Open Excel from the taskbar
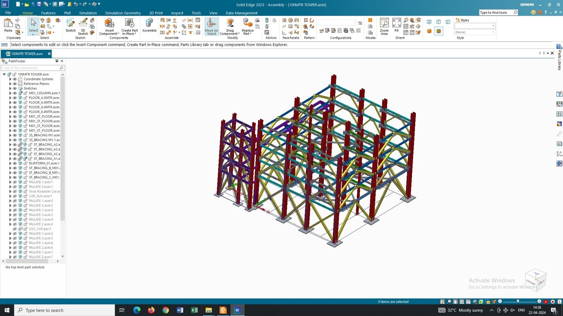Viewport: 563px width, 316px height. click(194, 310)
